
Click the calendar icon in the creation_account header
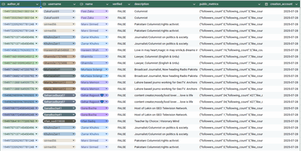266,4
